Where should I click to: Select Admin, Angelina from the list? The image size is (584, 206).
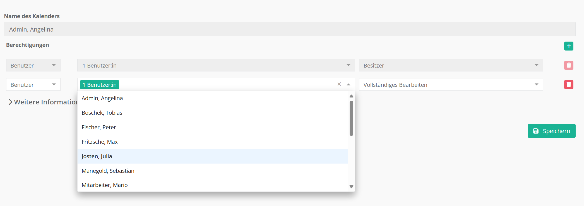point(102,98)
